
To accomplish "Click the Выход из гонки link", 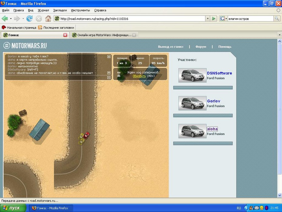I will pyautogui.click(x=171, y=47).
